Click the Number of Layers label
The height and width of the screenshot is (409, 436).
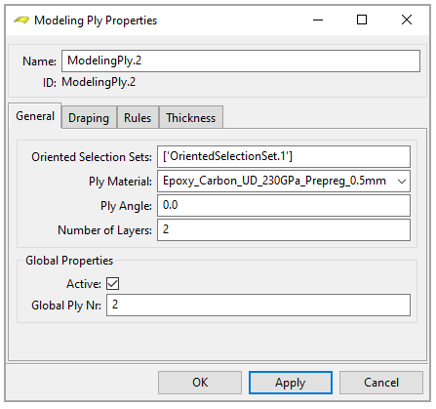coord(104,230)
